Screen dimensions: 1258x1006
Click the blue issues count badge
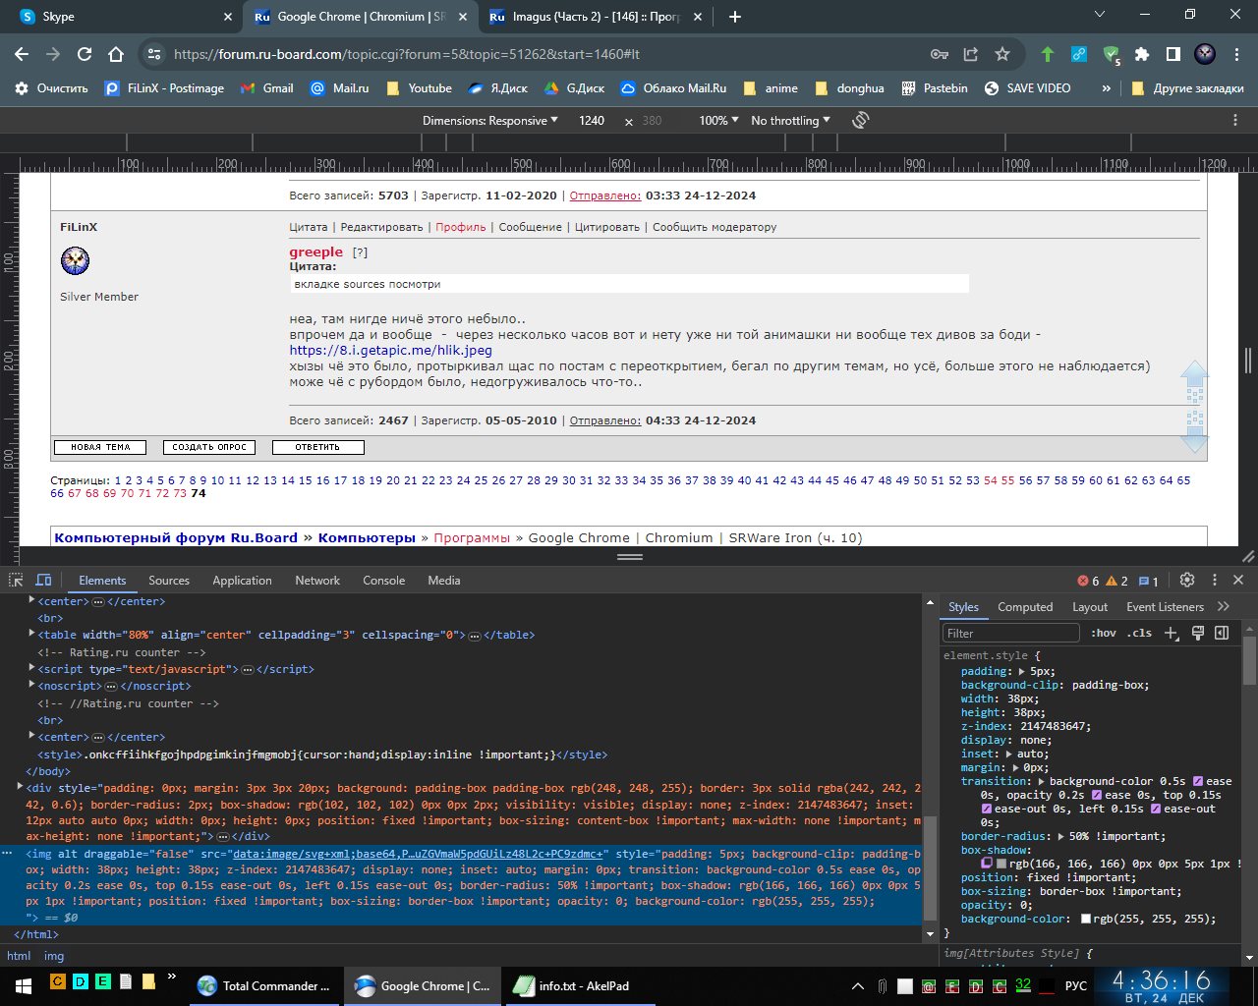tap(1149, 581)
